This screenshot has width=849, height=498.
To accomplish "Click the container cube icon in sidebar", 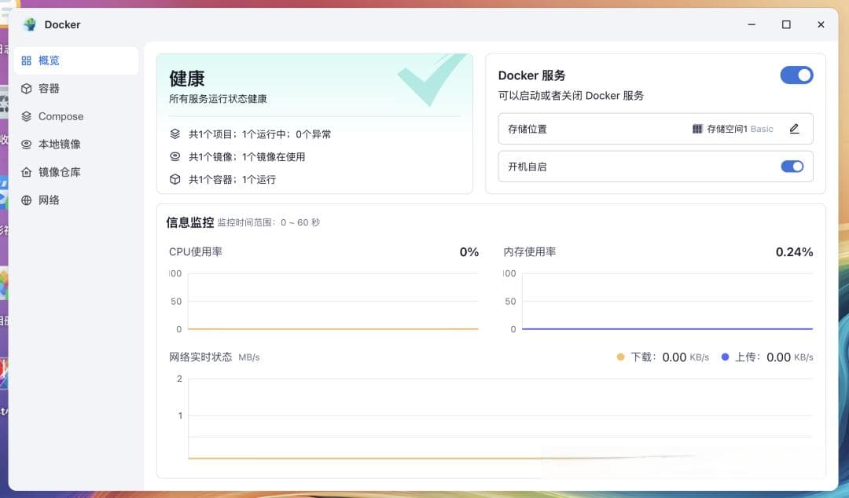I will tap(26, 89).
